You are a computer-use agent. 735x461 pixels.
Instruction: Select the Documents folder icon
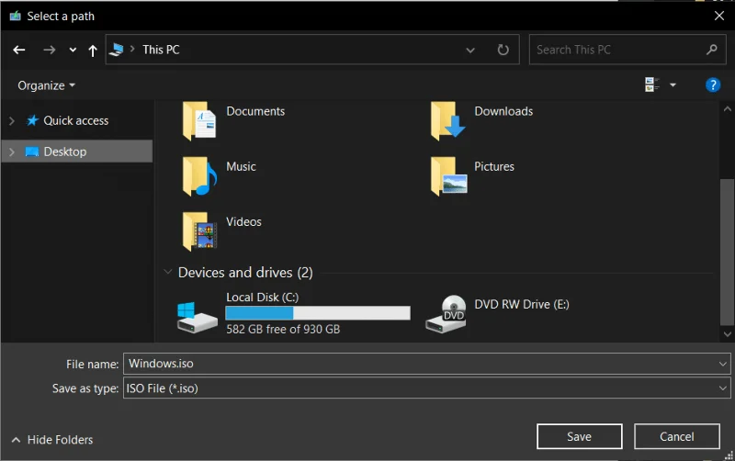[x=199, y=121]
